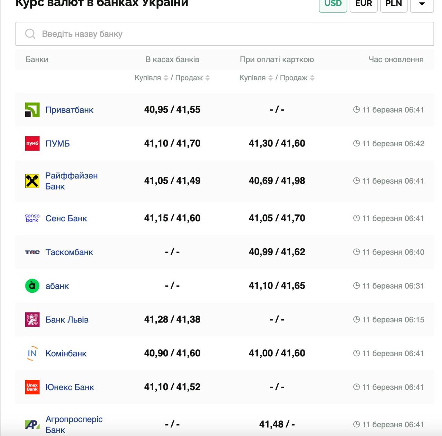
Task: Click the Raiffeisen Bank yellow logo
Action: (32, 181)
